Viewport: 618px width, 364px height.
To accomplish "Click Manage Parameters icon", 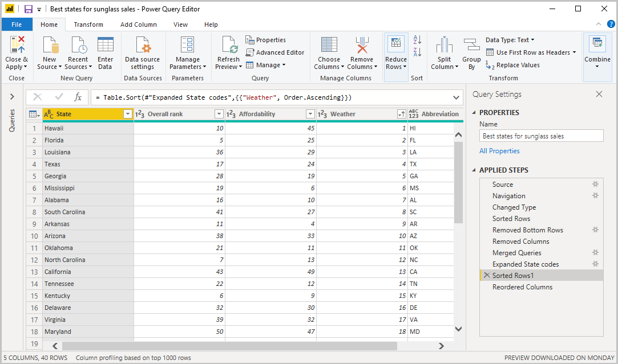I will (x=187, y=44).
